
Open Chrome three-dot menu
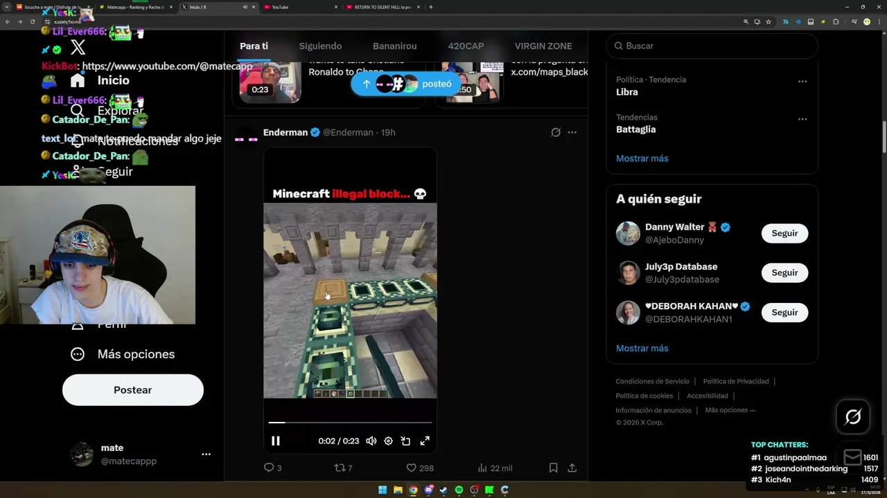click(x=879, y=21)
